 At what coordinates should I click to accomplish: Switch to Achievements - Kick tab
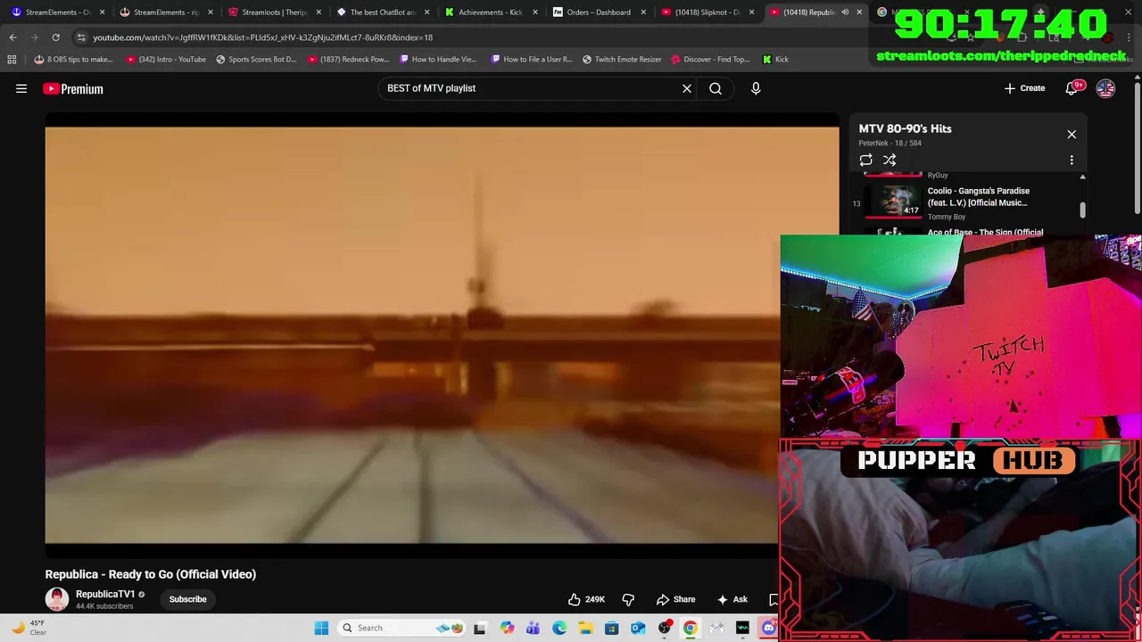[x=490, y=12]
